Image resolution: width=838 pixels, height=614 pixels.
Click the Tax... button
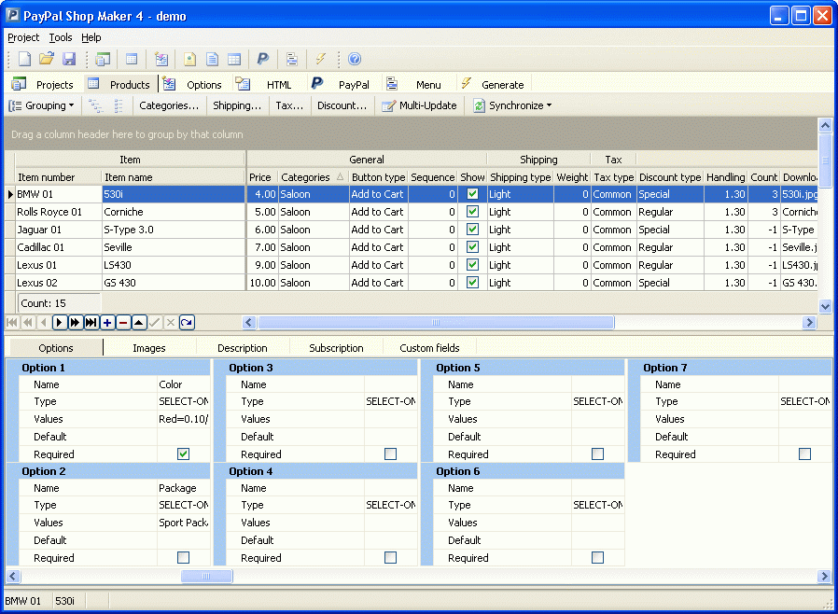coord(289,105)
